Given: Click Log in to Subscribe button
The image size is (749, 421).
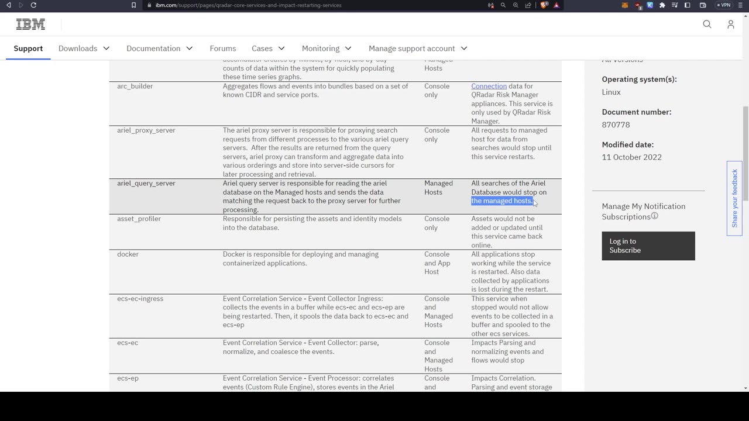Looking at the screenshot, I should [648, 246].
